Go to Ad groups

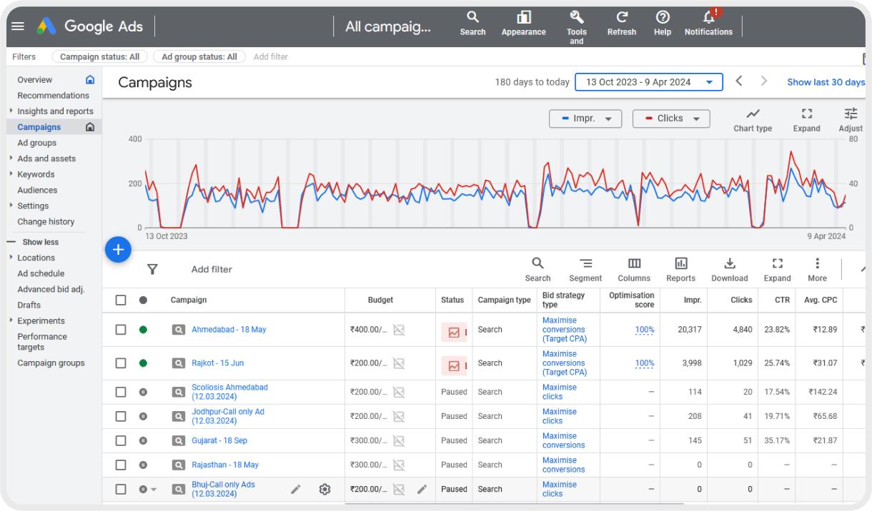click(37, 143)
